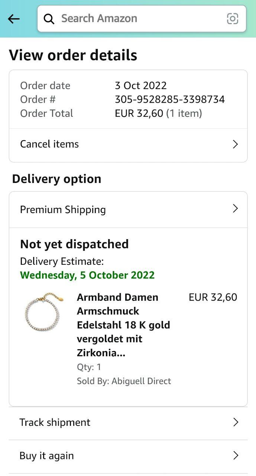Tap the Track shipment chevron arrow

point(235,422)
